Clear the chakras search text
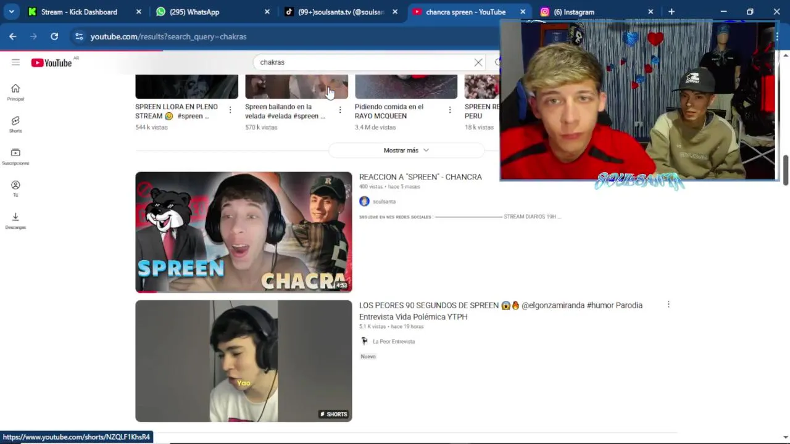Image resolution: width=790 pixels, height=444 pixels. (478, 62)
